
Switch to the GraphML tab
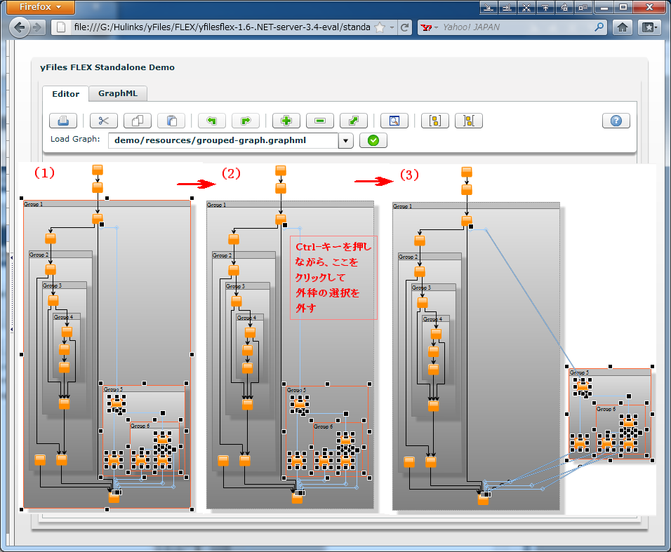[118, 93]
